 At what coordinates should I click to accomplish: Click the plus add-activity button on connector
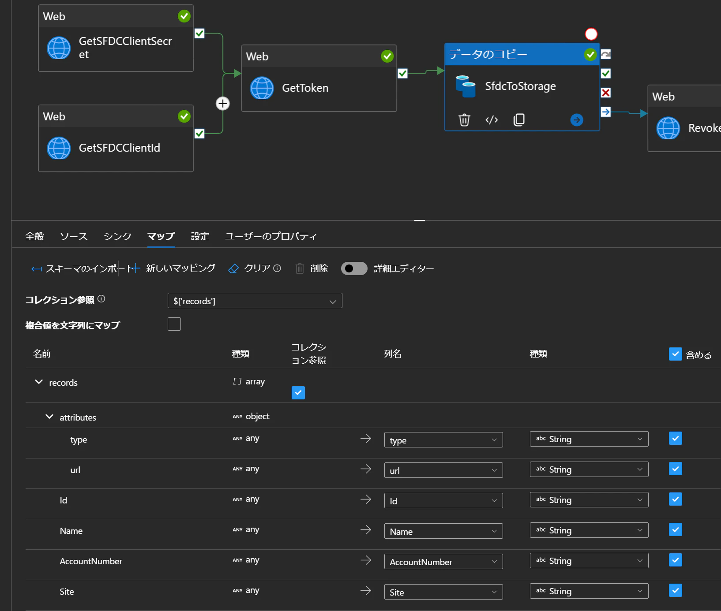pyautogui.click(x=223, y=104)
